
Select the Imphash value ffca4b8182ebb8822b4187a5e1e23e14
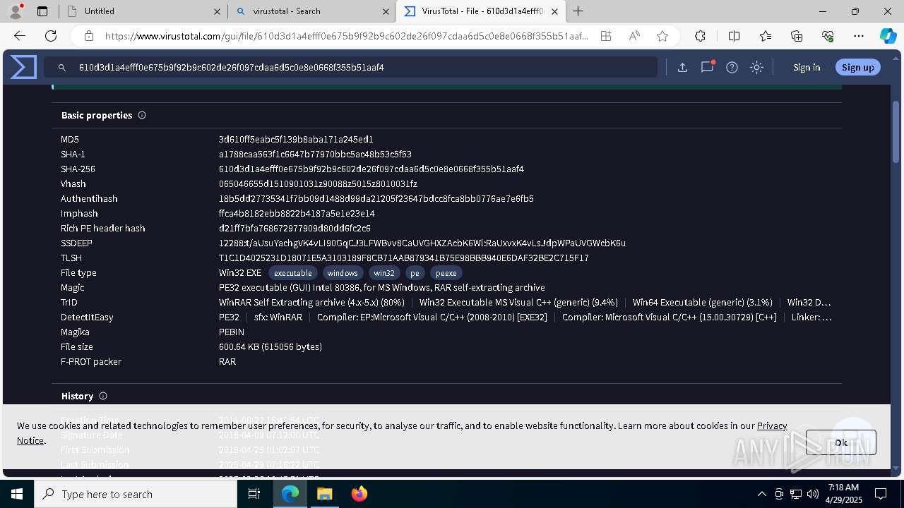click(x=297, y=214)
